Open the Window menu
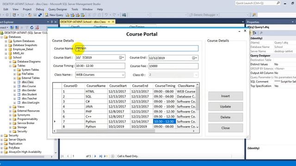This screenshot has height=166, width=296. pos(87,9)
